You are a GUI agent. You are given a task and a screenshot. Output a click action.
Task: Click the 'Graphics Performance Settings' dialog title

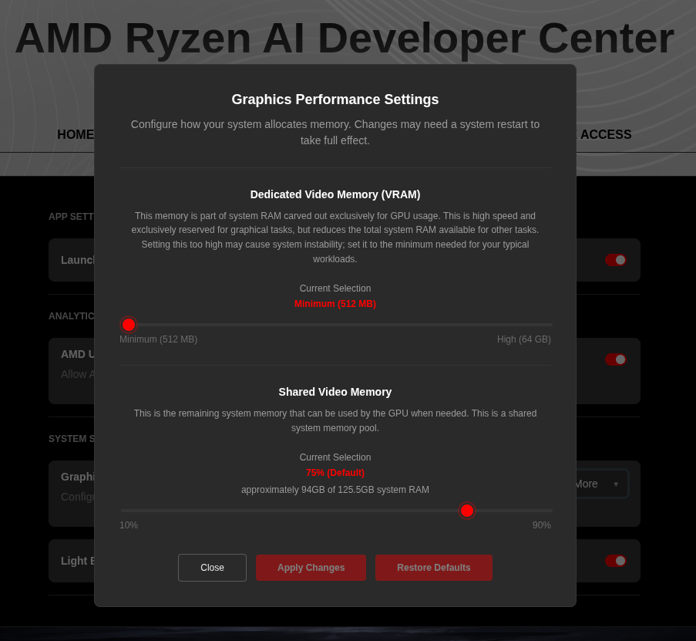335,100
